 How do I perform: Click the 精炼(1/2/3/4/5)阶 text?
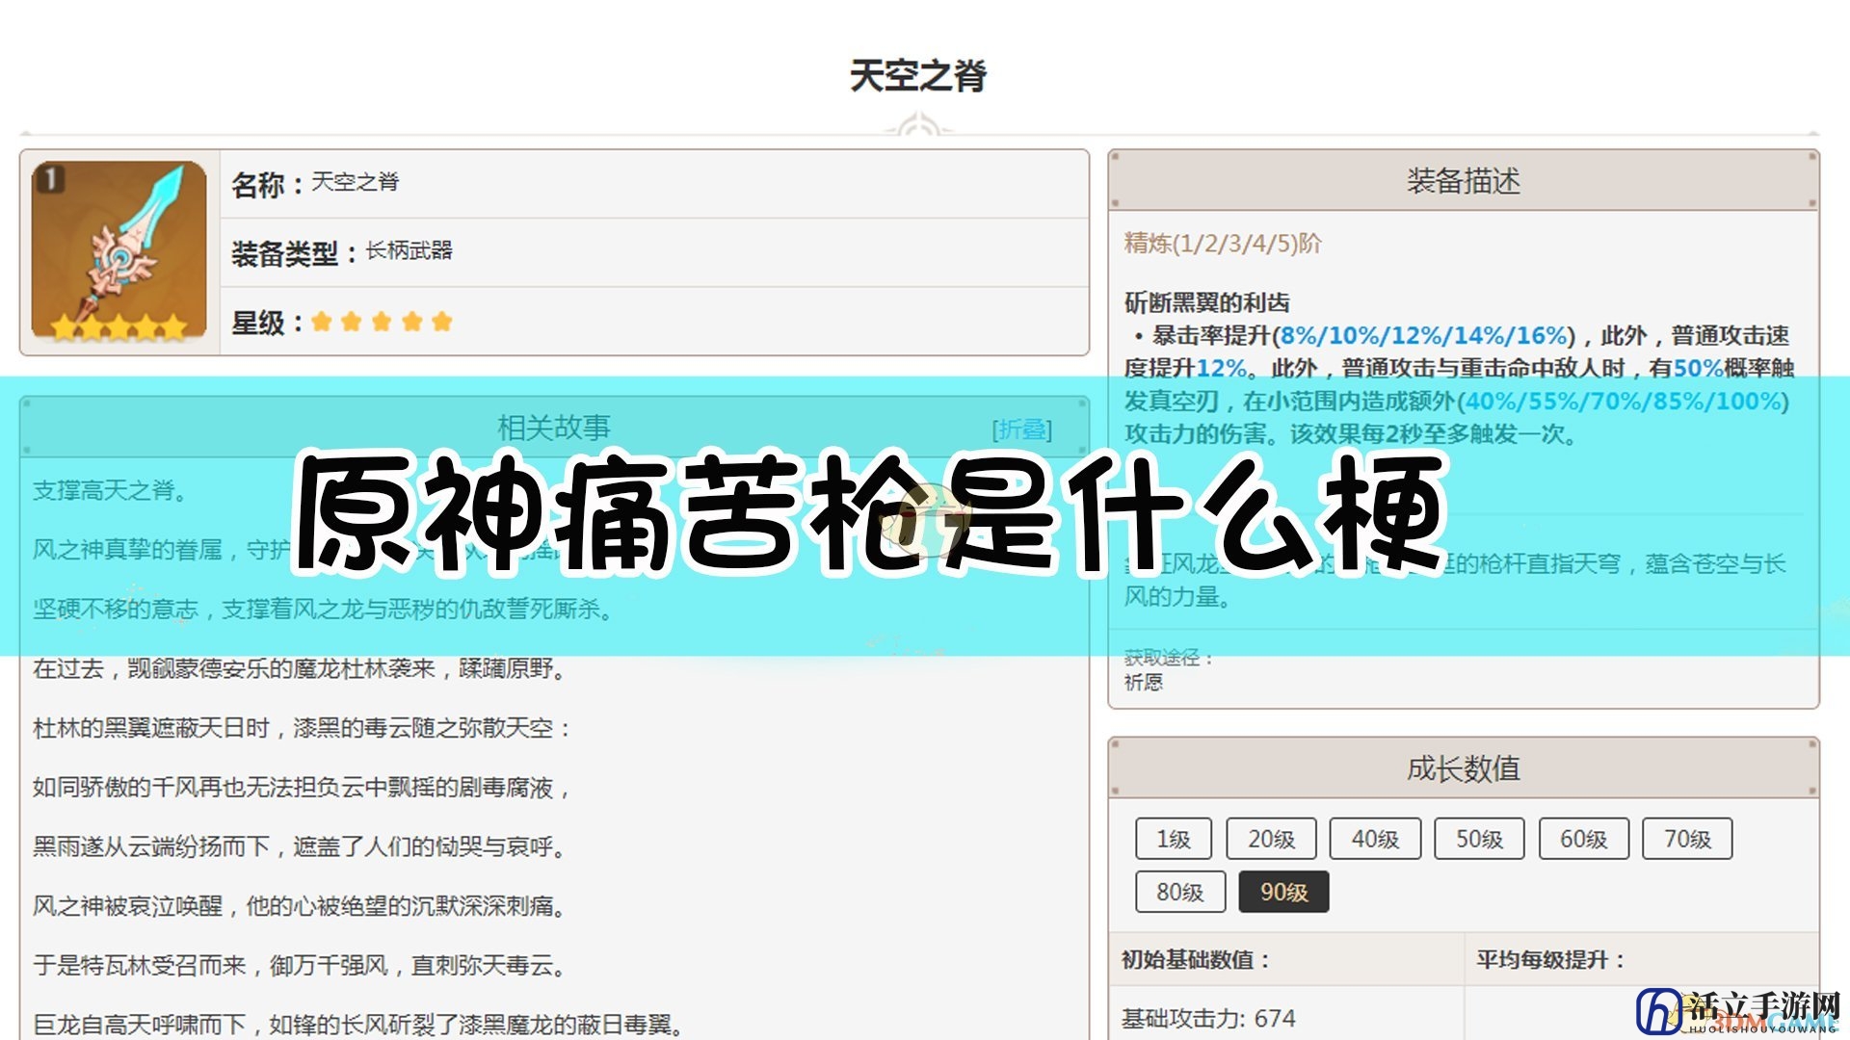(1223, 243)
